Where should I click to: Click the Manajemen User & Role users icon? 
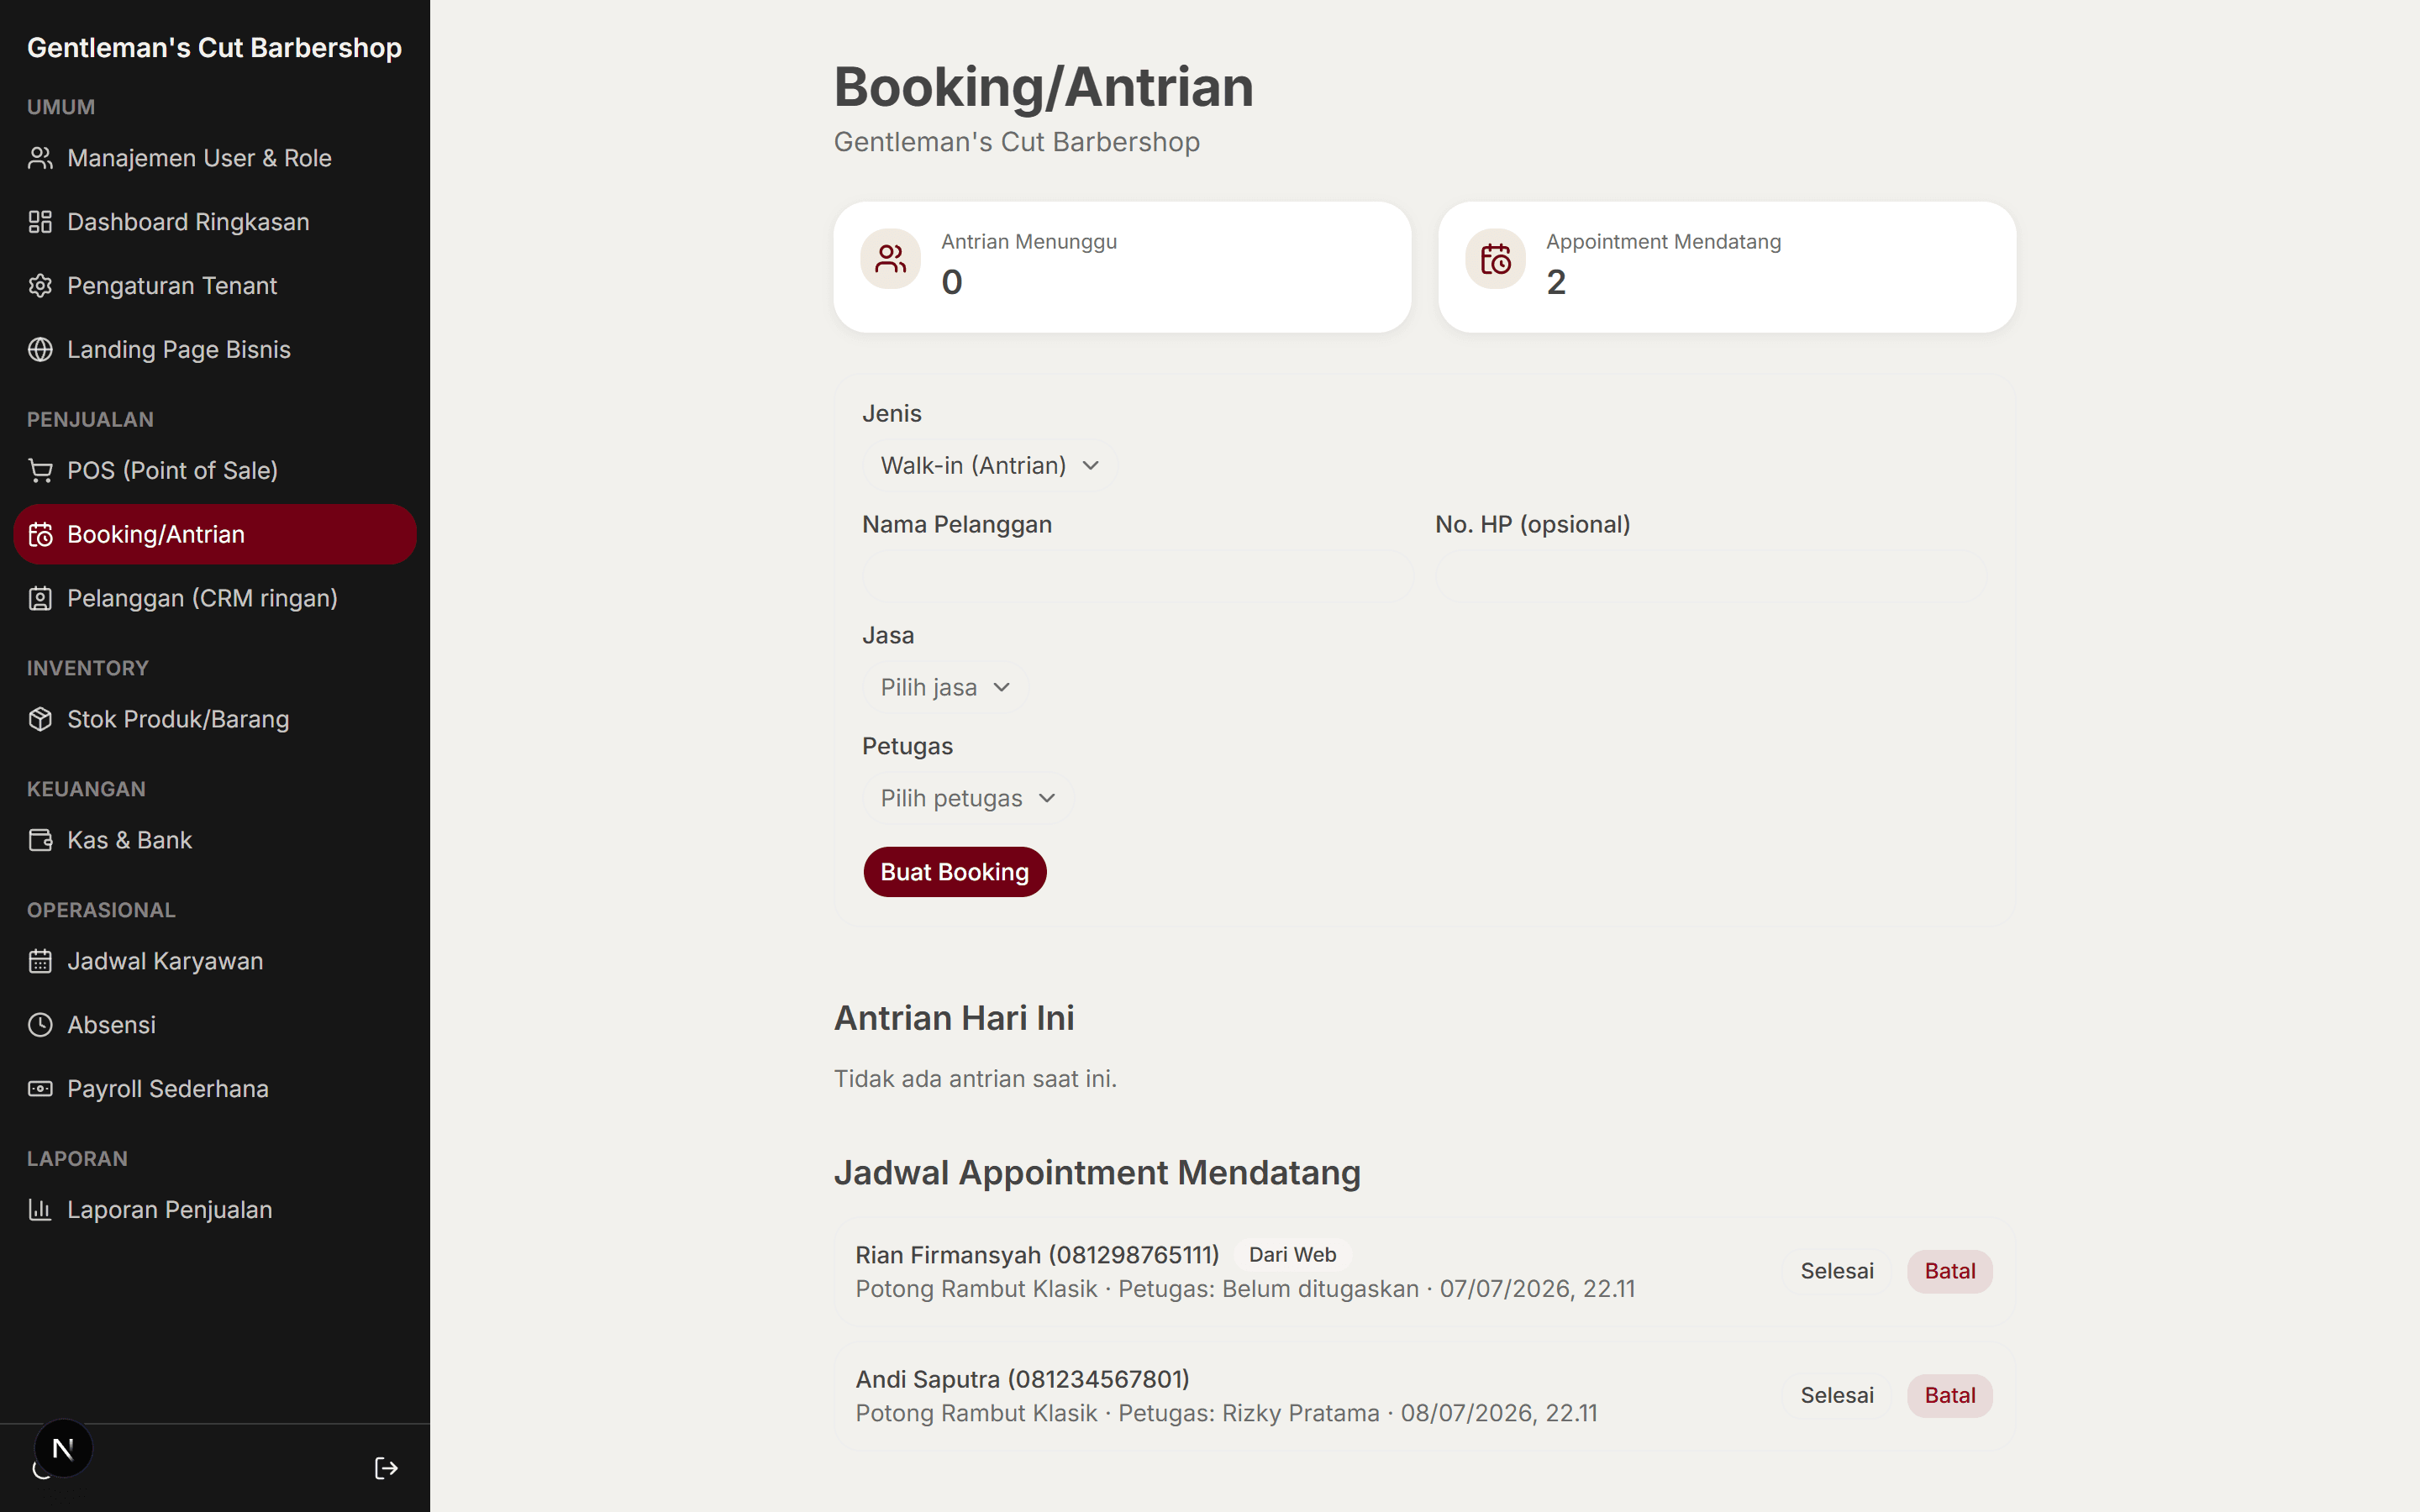click(x=40, y=158)
